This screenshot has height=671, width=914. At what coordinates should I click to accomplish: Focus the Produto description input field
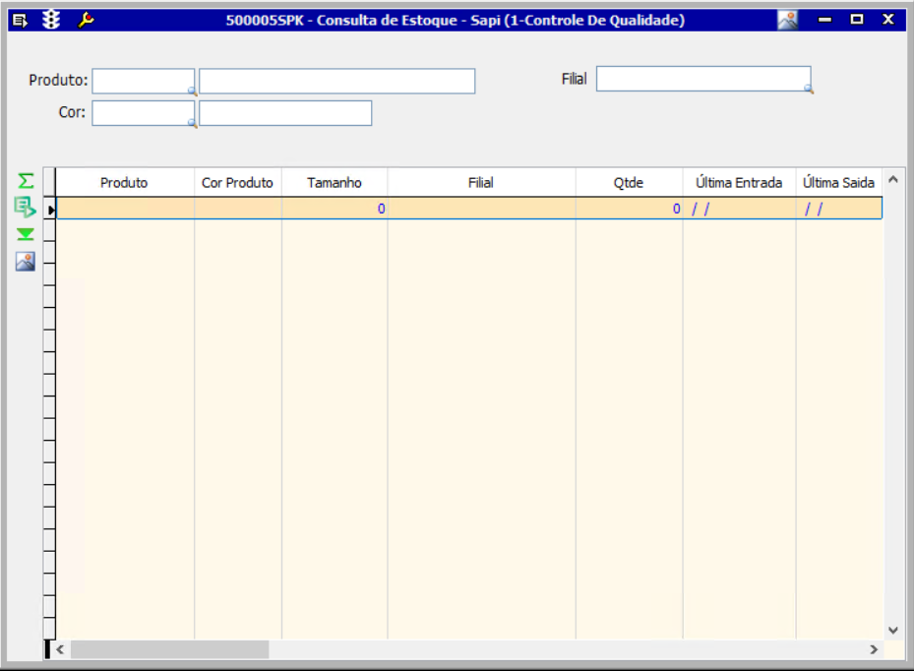336,81
